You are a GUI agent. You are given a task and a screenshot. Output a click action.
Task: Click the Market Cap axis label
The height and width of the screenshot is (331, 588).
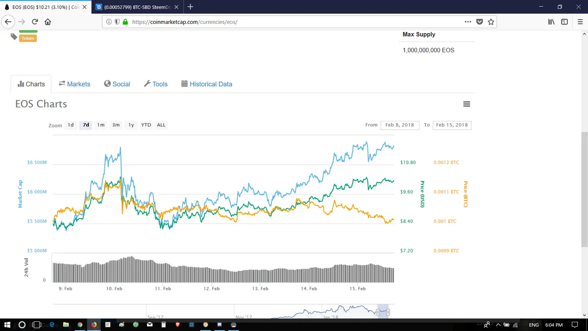pos(20,194)
